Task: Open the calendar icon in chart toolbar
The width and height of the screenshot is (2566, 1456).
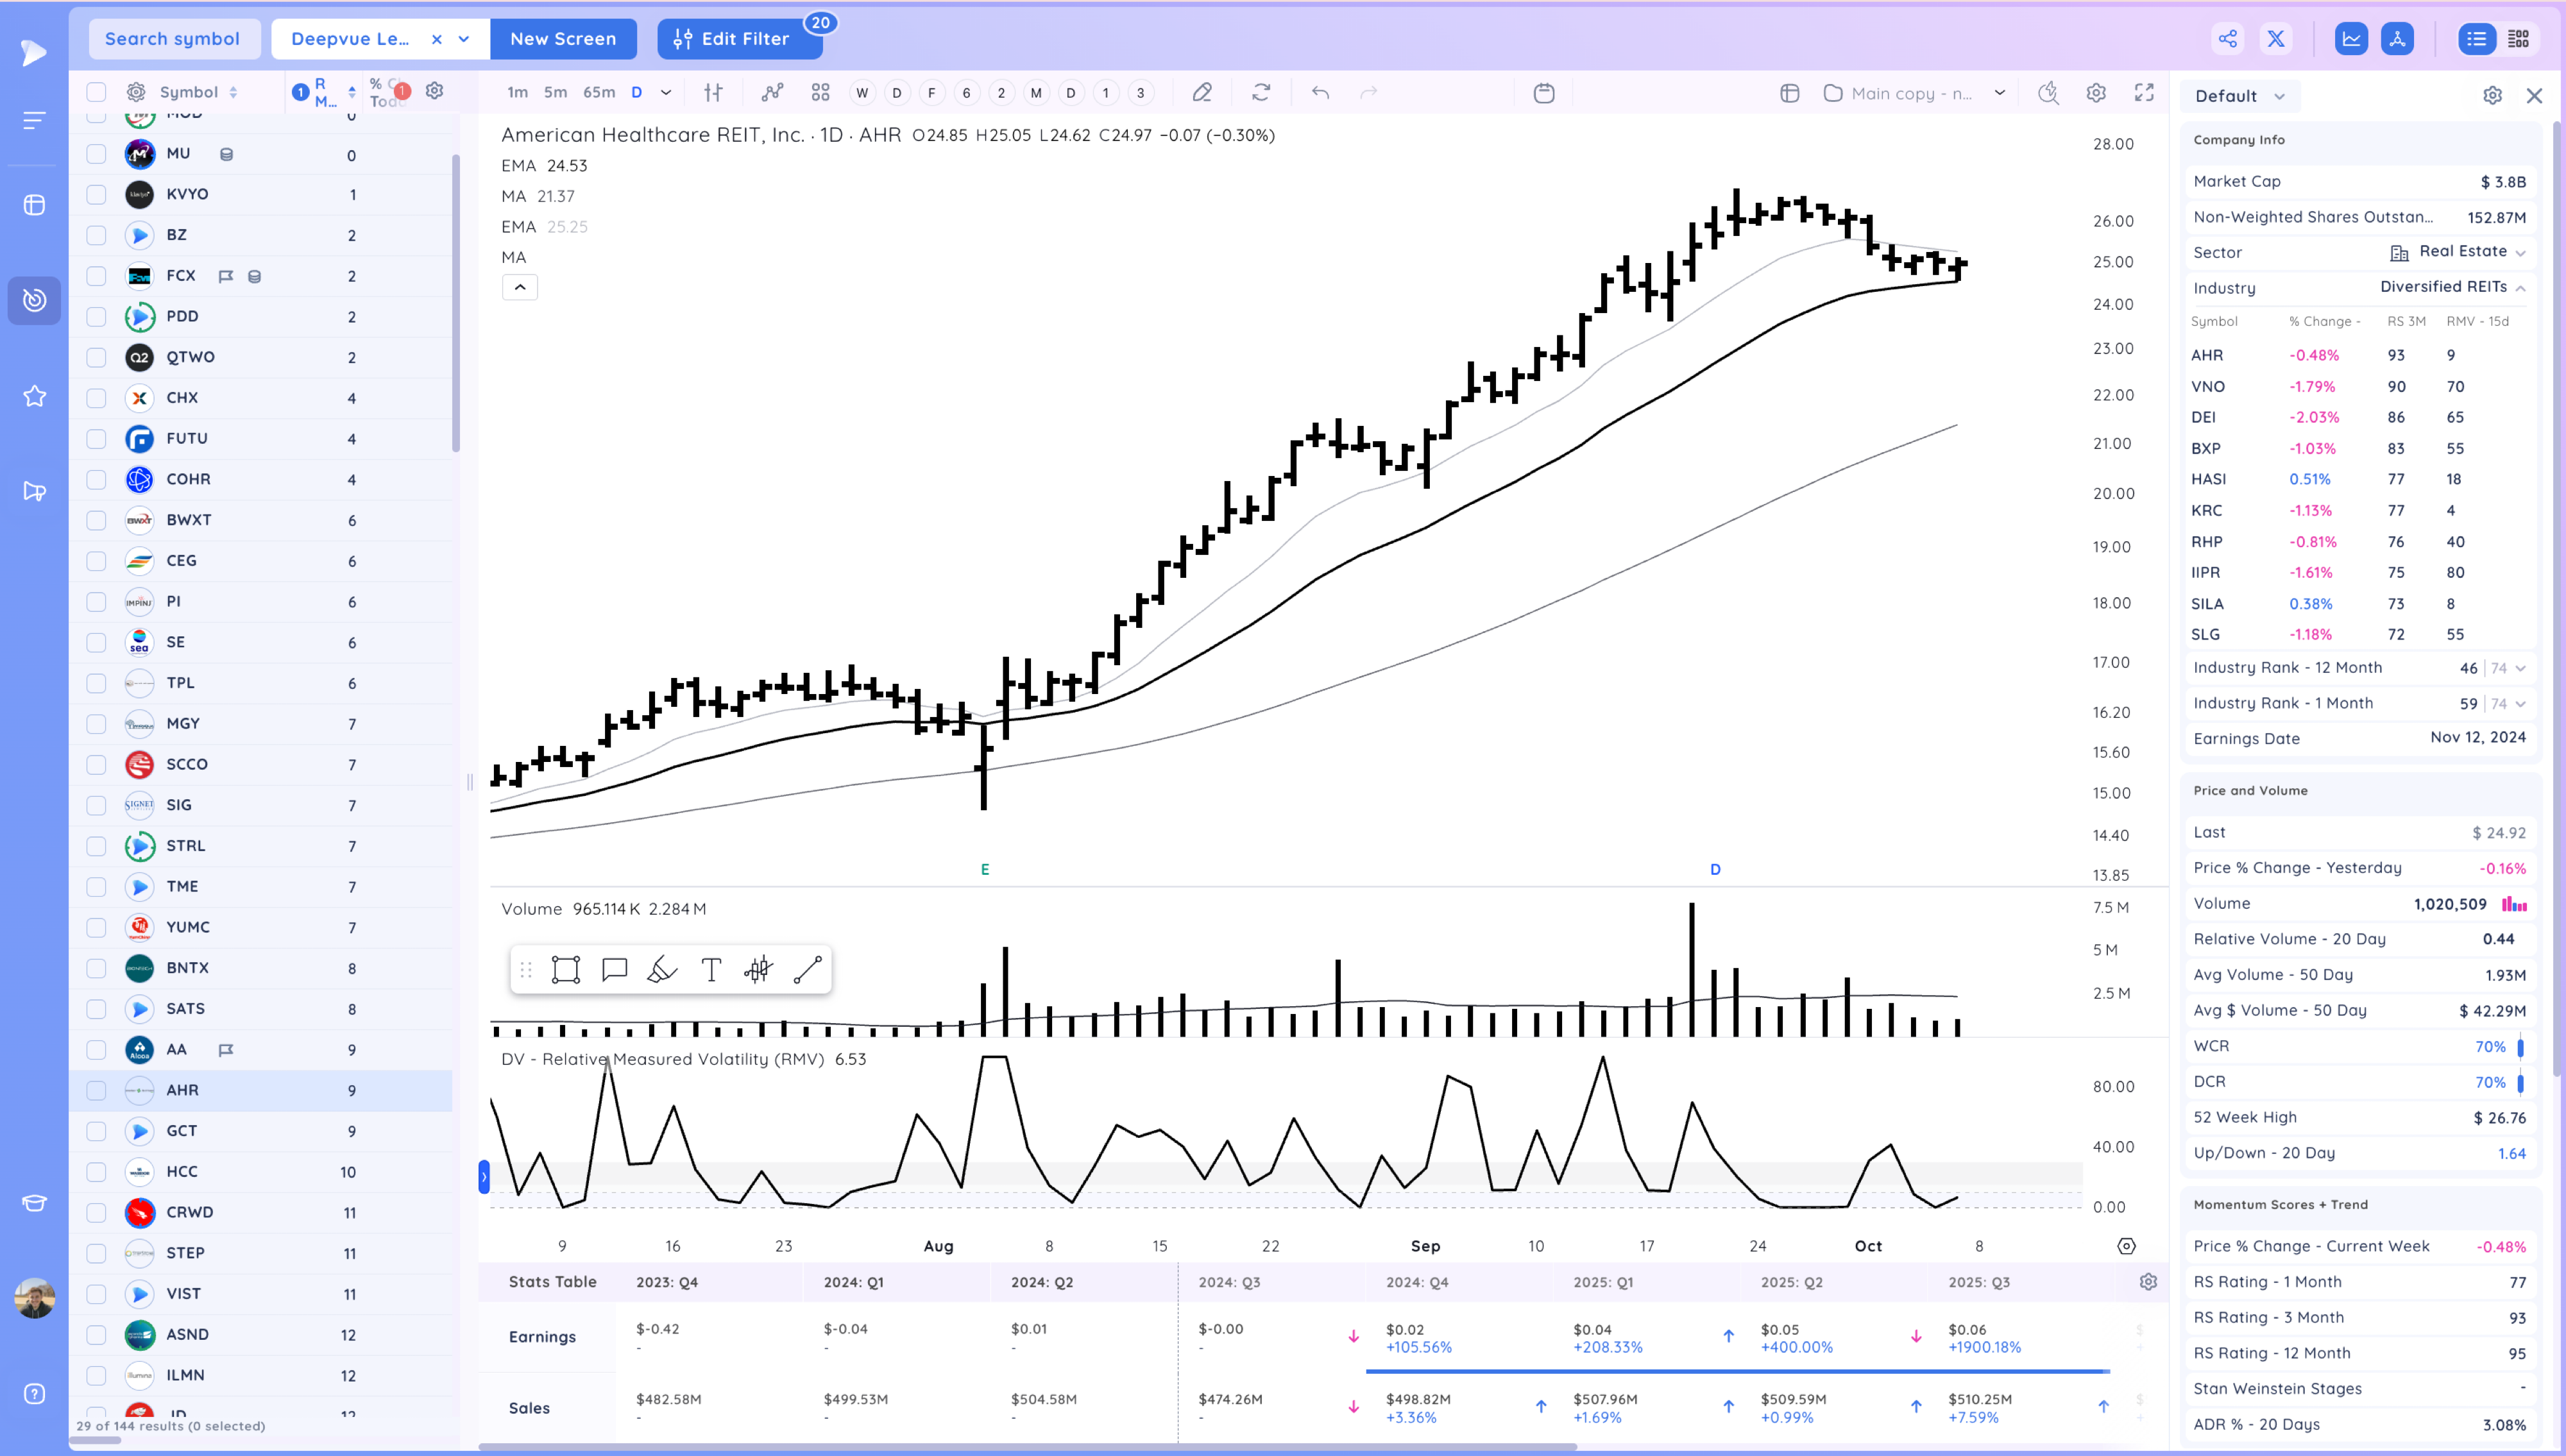Action: [1543, 93]
